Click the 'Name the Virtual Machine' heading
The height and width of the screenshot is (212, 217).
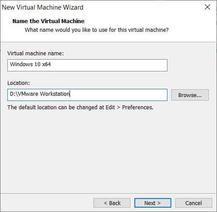pyautogui.click(x=48, y=21)
